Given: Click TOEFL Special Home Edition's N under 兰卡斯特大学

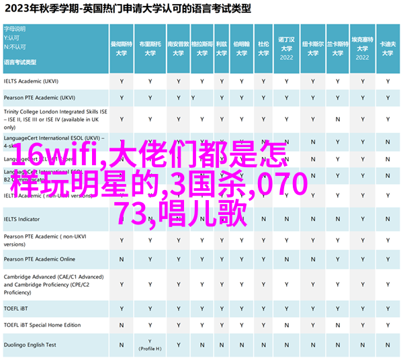Looking at the screenshot, I should point(337,325).
